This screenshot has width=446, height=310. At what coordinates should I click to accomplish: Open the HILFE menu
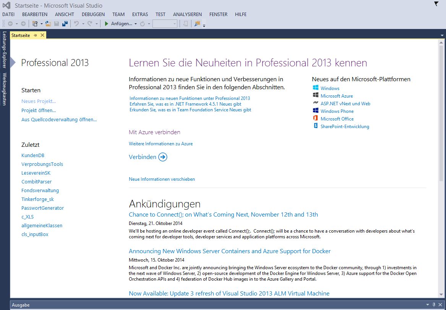pos(241,14)
